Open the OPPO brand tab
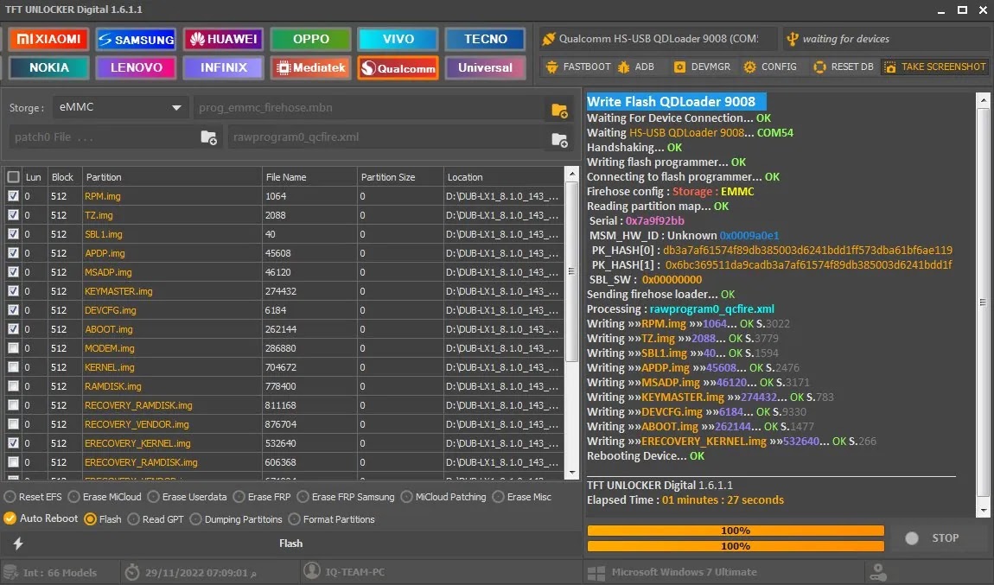This screenshot has width=994, height=585. click(x=310, y=39)
